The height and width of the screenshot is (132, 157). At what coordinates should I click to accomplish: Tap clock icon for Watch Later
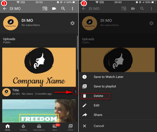[84, 77]
